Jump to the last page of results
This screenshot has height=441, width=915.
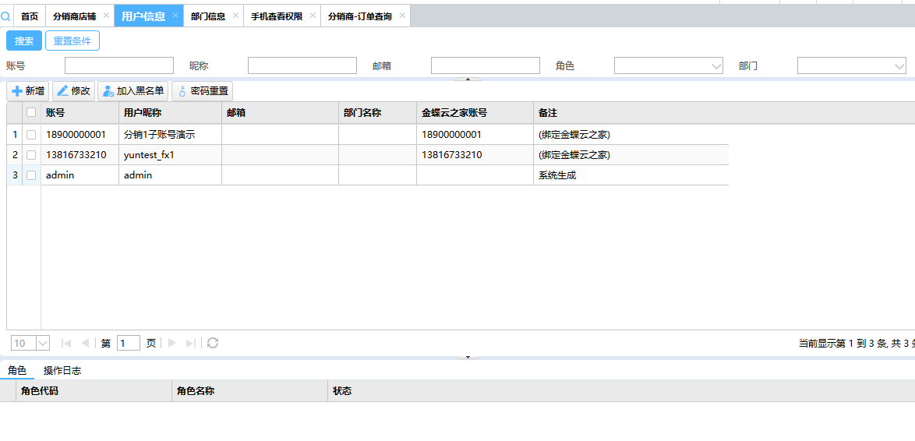coord(191,343)
